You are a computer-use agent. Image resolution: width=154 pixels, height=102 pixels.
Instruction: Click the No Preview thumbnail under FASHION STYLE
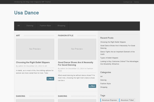click(x=77, y=49)
